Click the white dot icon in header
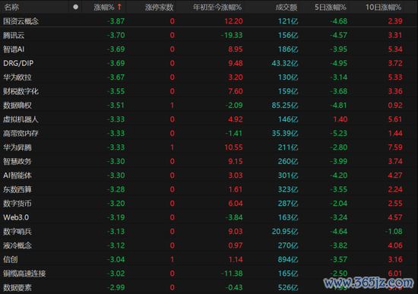The image size is (418, 294). 76,7
